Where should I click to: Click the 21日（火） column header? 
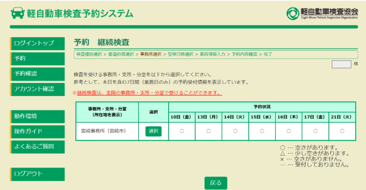tap(342, 117)
